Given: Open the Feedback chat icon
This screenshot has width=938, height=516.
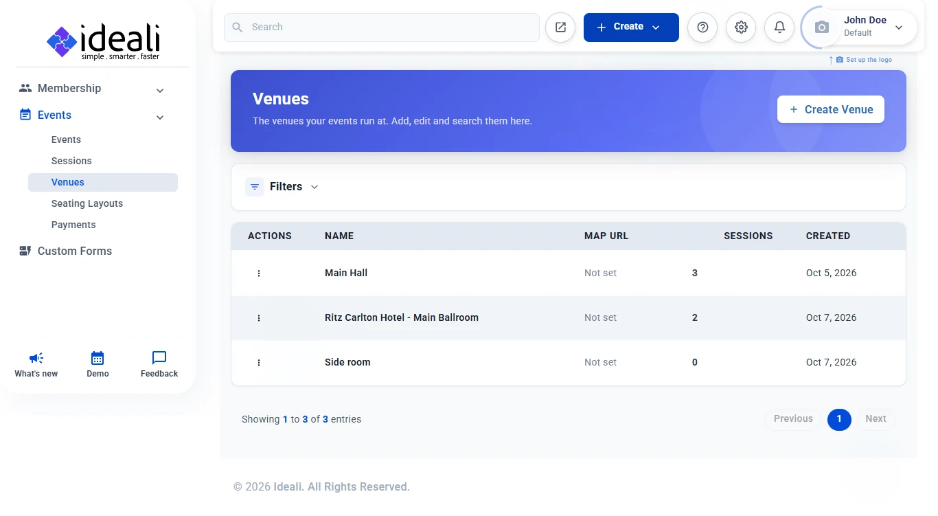Looking at the screenshot, I should click(x=159, y=358).
